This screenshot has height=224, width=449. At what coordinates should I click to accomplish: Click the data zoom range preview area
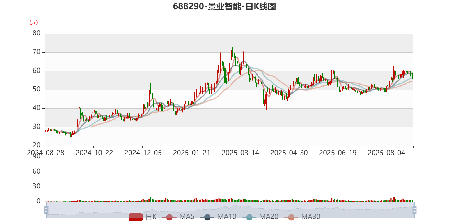pyautogui.click(x=230, y=210)
